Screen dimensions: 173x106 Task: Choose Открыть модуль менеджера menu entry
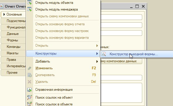coord(63,9)
